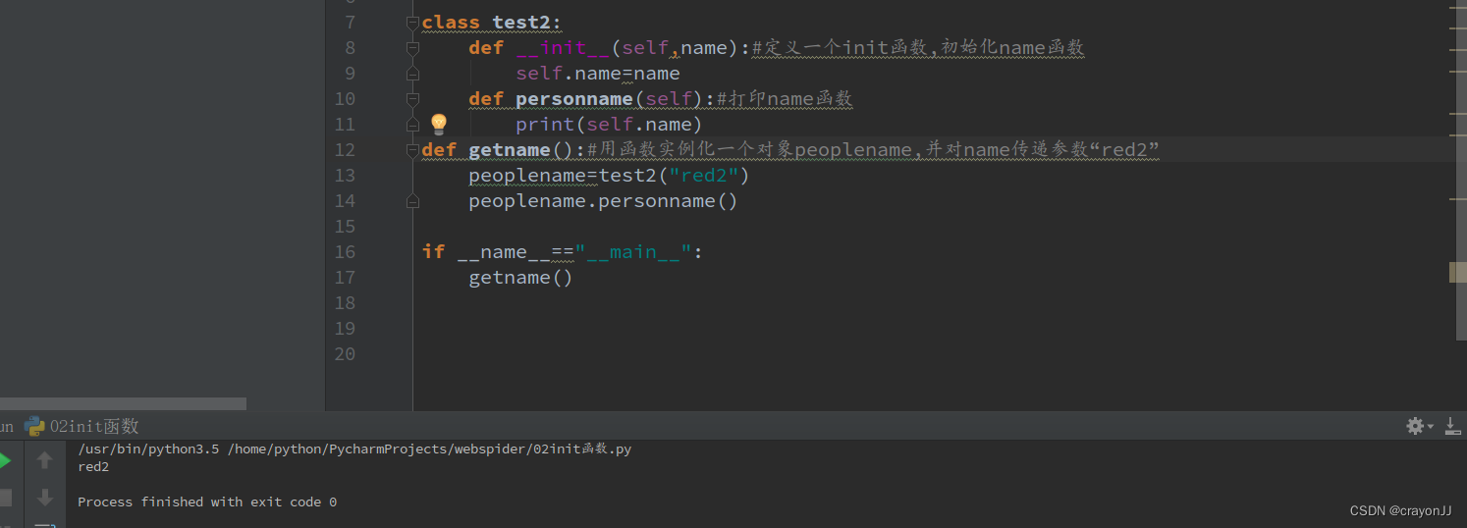
Task: Click '"__main__"' string on line 16
Action: coord(633,252)
